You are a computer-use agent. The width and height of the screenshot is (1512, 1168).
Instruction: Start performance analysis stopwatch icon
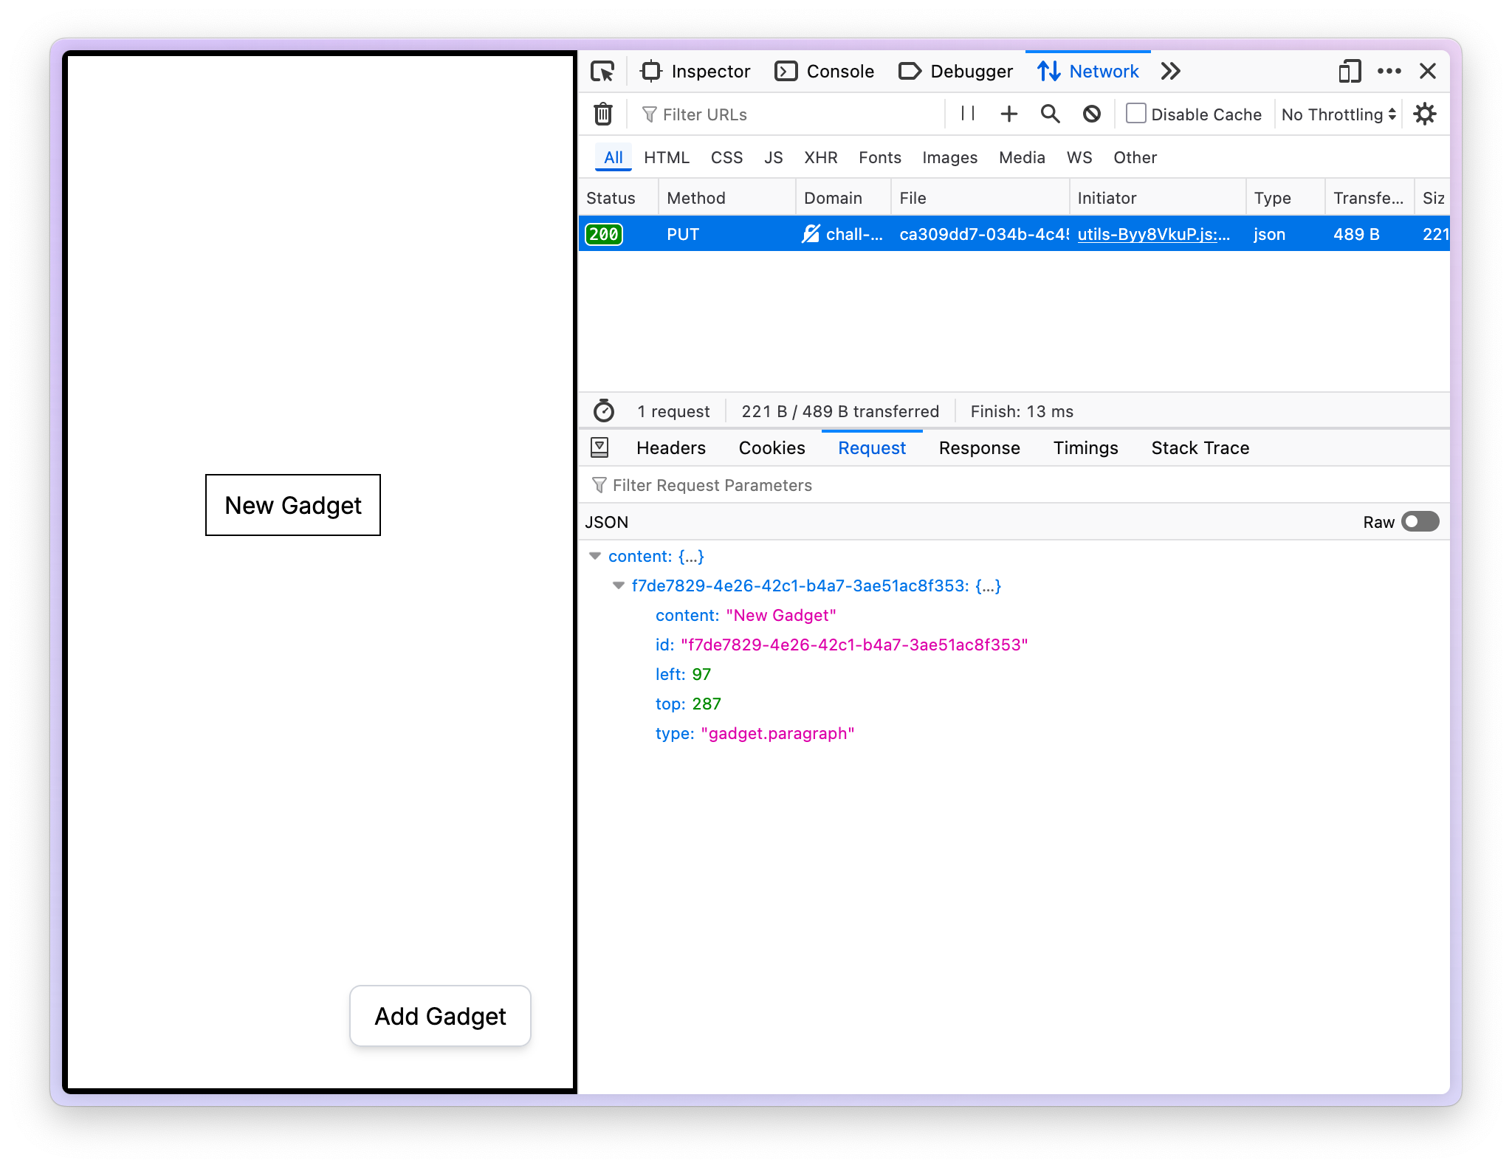[604, 411]
